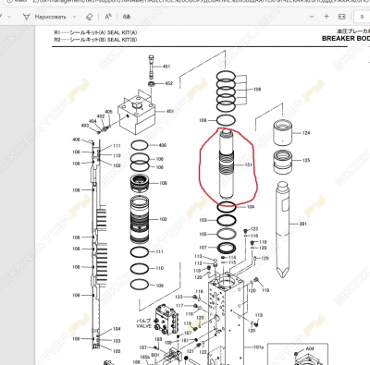Click part label 101a near the body
Image resolution: width=370 pixels, height=365 pixels.
pos(258,347)
